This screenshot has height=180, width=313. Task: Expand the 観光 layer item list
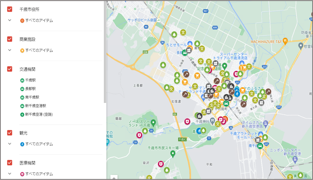tap(10, 144)
